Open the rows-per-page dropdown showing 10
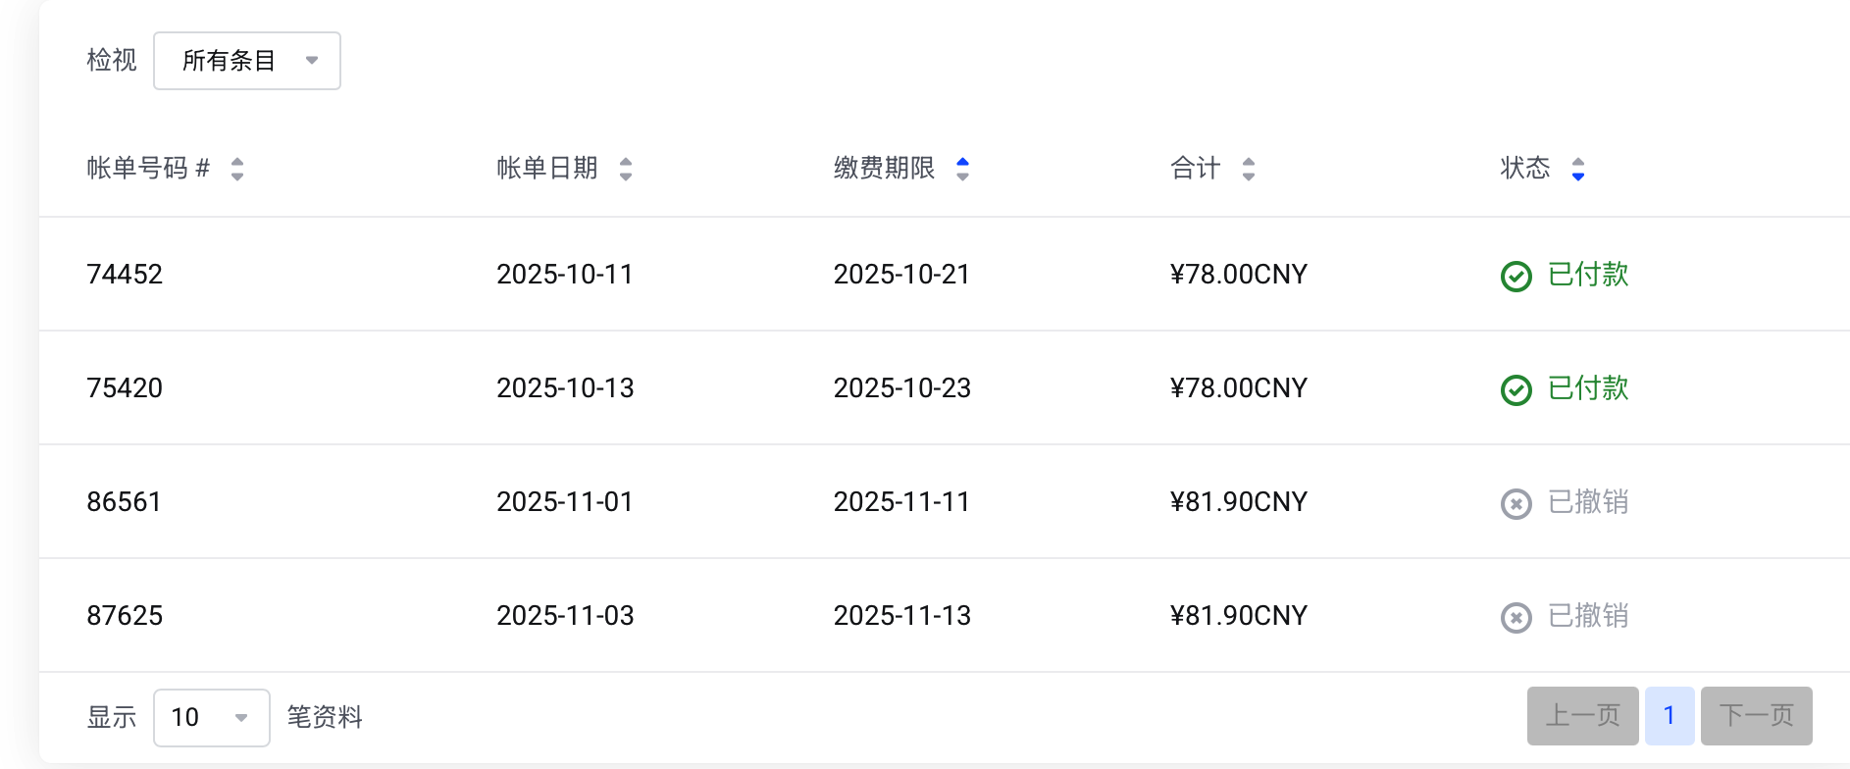 click(211, 718)
